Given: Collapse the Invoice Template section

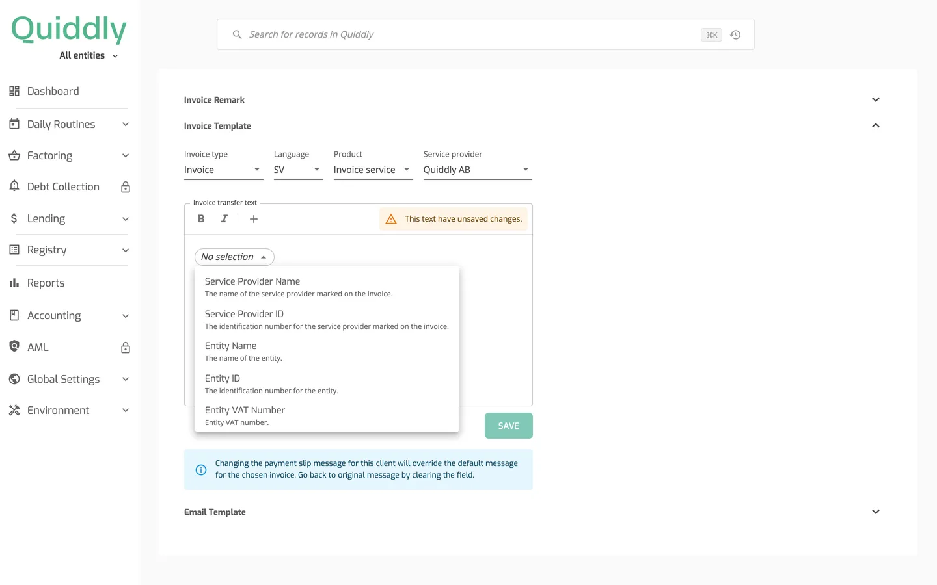Looking at the screenshot, I should [x=876, y=125].
